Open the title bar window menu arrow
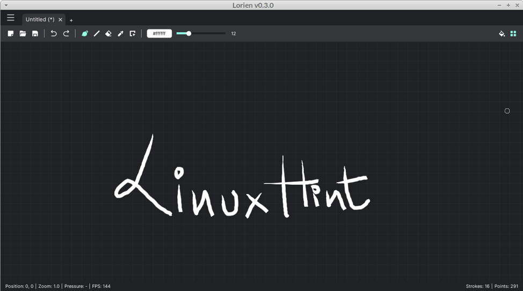 pyautogui.click(x=6, y=5)
